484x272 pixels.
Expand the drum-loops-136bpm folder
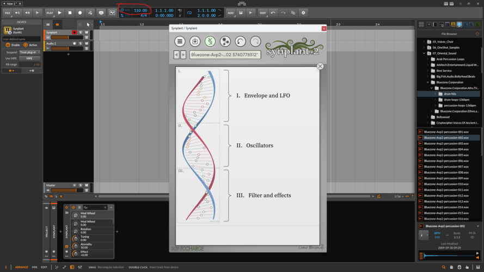coord(436,100)
